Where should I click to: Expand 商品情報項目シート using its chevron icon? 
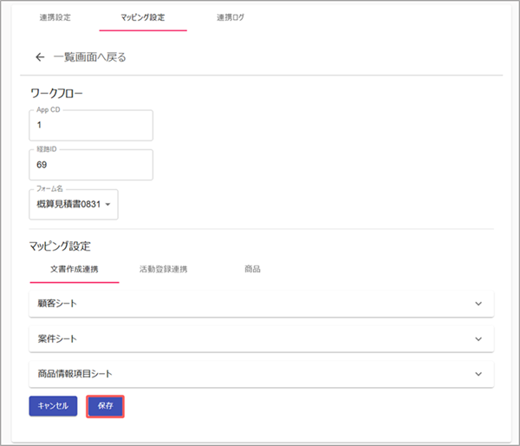tap(478, 374)
